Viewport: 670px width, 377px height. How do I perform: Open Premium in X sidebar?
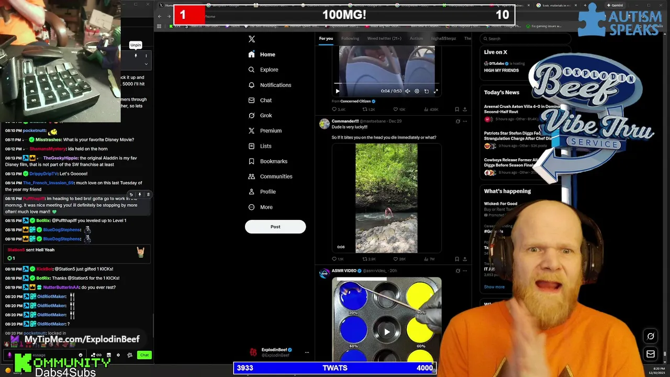click(265, 130)
